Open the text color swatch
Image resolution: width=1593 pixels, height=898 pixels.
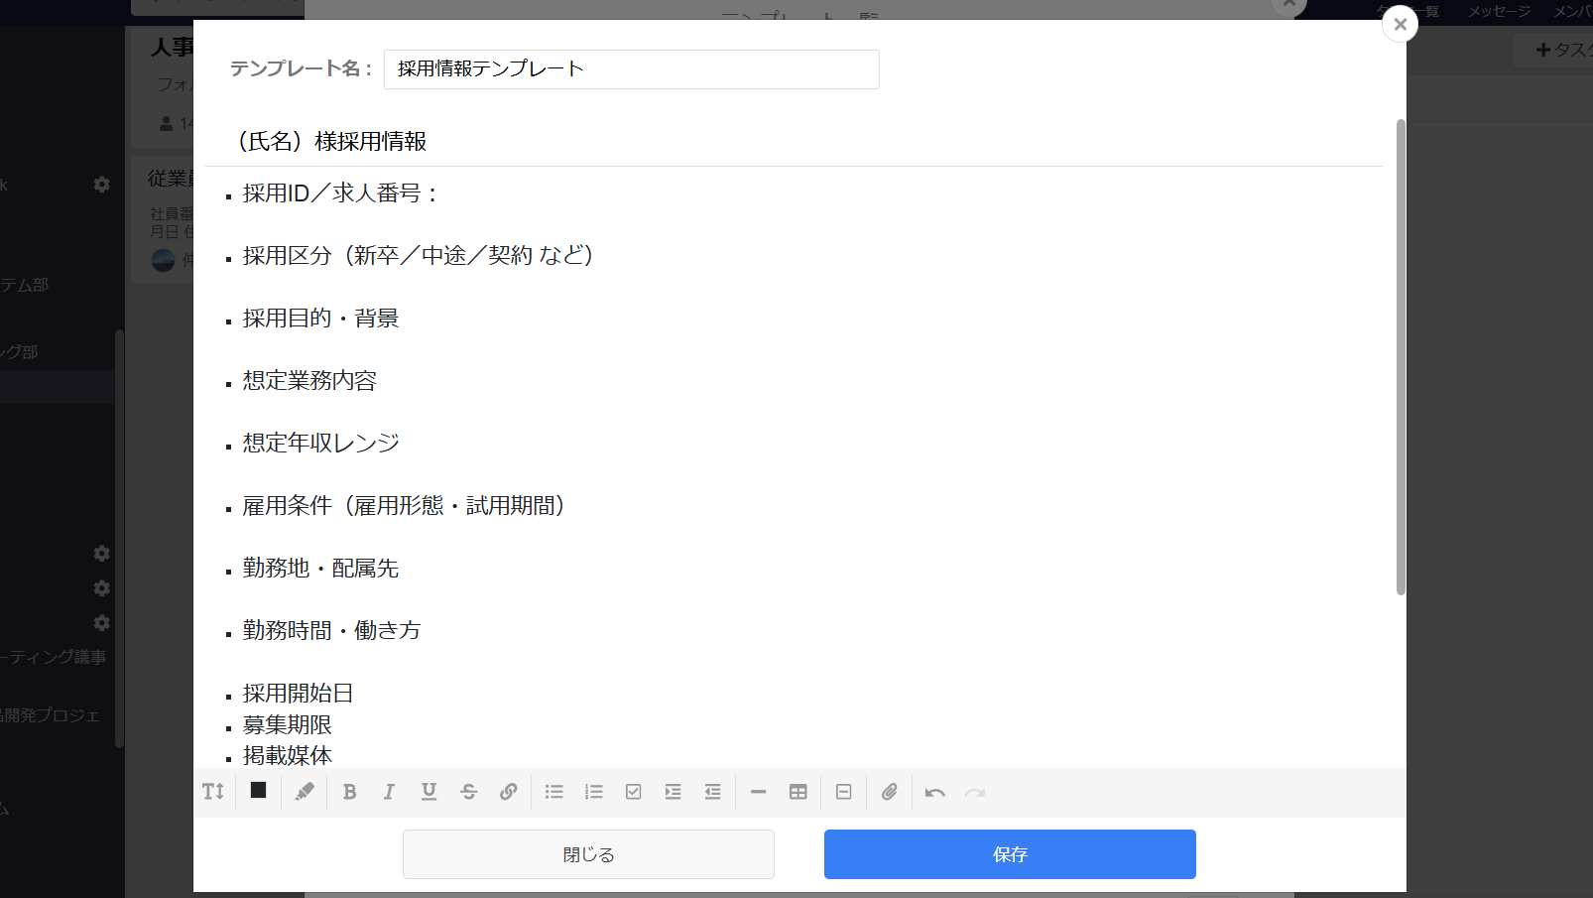[x=258, y=792]
